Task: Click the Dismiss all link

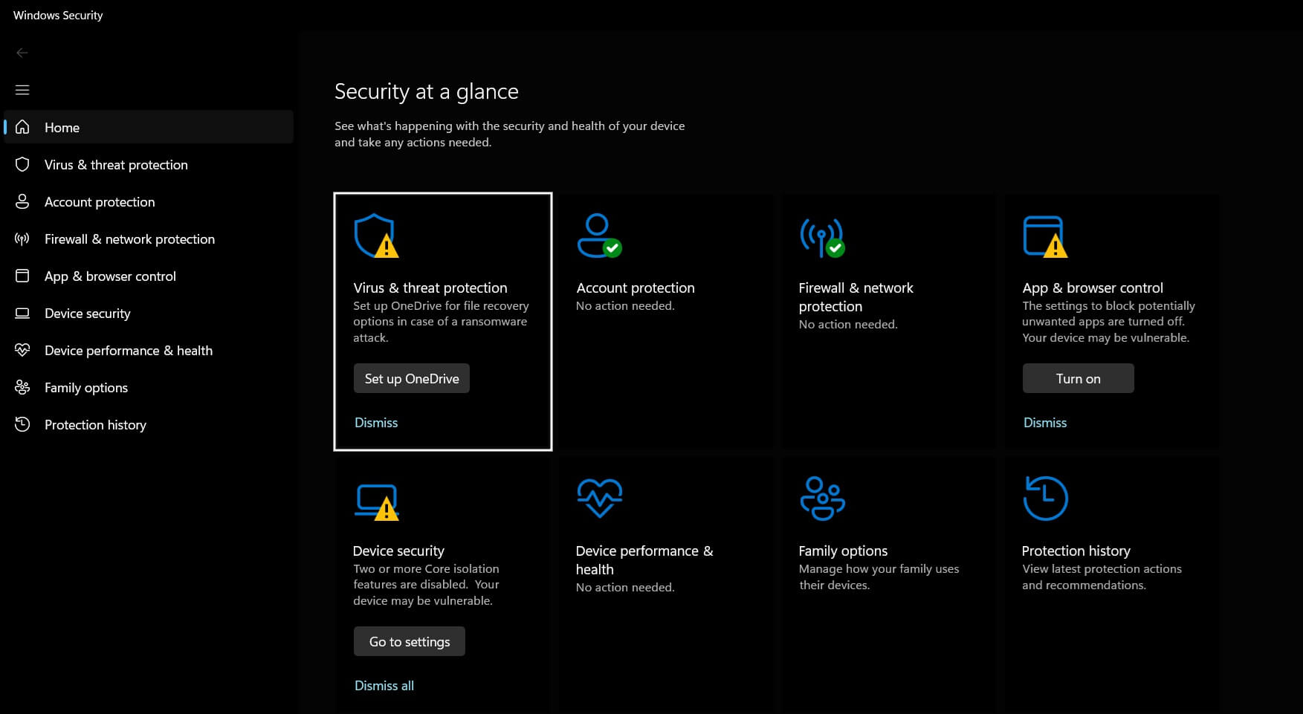Action: click(384, 685)
